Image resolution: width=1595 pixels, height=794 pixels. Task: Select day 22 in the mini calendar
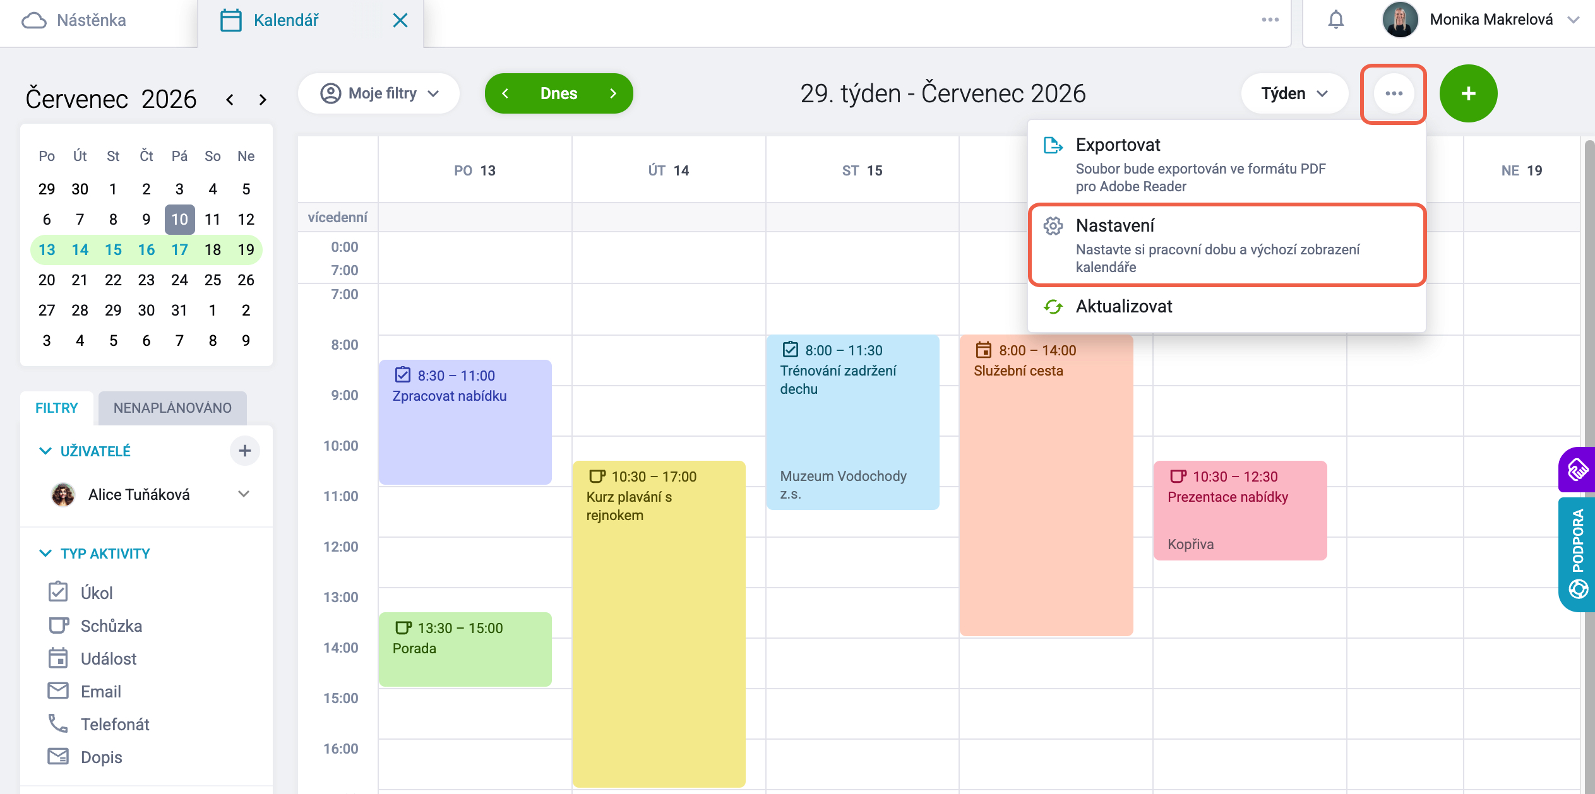[113, 280]
